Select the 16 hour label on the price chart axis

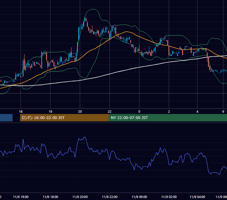pyautogui.click(x=21, y=112)
